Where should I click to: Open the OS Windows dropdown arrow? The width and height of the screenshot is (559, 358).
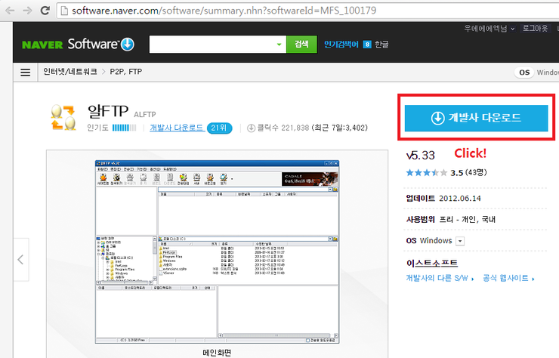pyautogui.click(x=460, y=241)
